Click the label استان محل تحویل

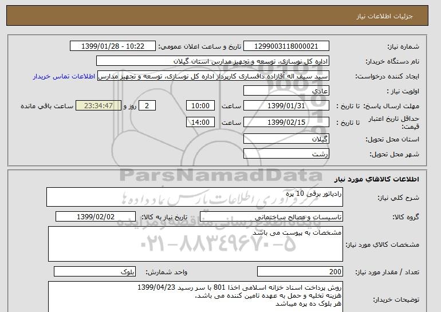coord(392,140)
